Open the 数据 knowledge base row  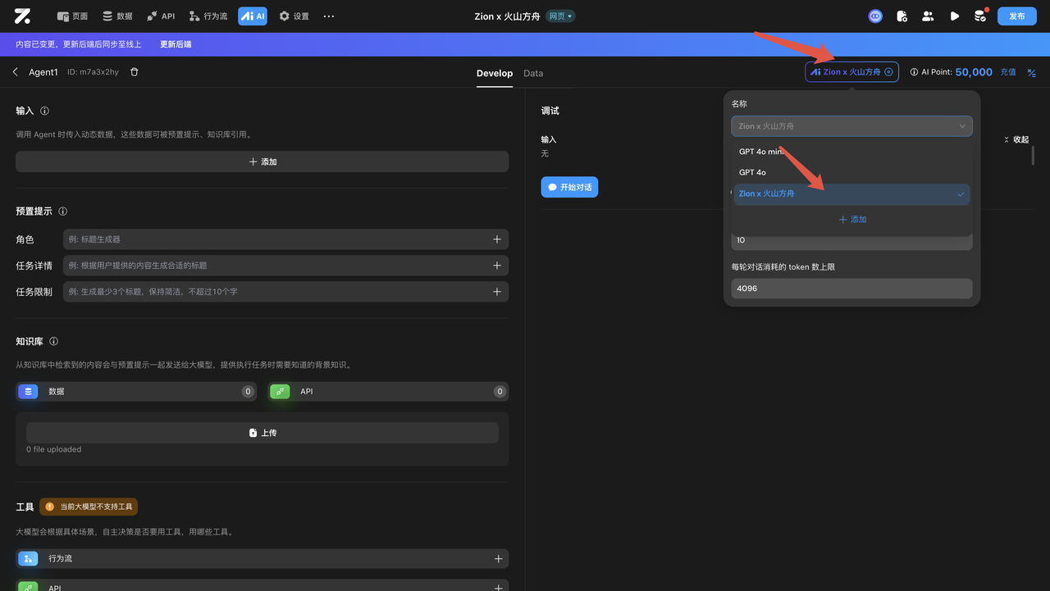tap(136, 392)
